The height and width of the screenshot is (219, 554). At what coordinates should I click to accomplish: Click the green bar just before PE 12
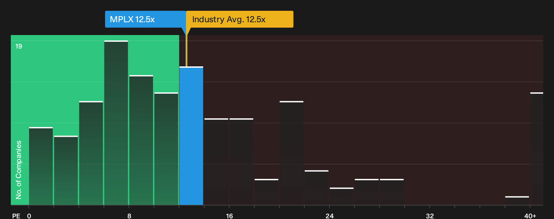click(x=166, y=149)
